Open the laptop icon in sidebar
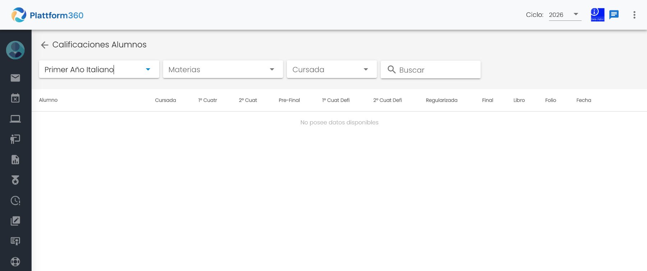Screen dimensions: 647x271 click(x=15, y=119)
